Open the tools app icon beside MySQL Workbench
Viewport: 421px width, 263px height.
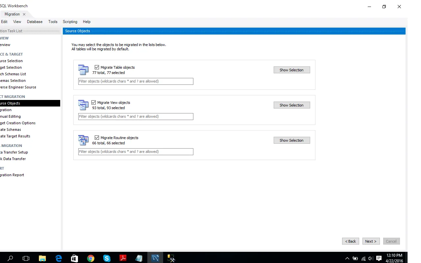(x=171, y=258)
